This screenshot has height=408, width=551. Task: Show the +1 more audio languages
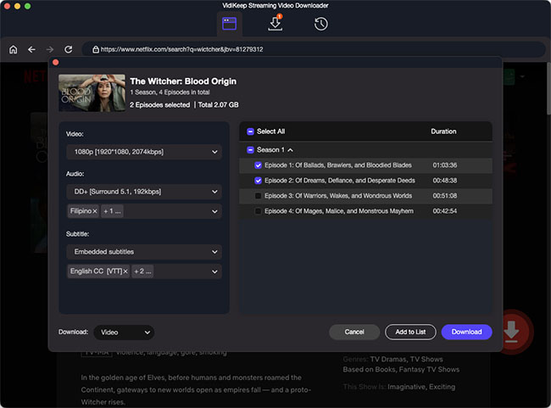[x=112, y=211]
